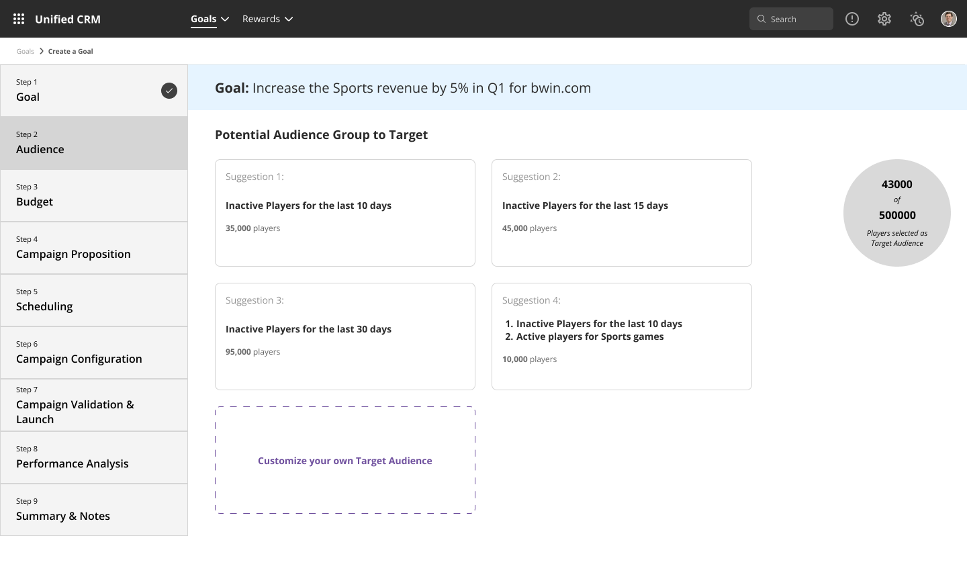Click the Step 1 completed checkmark icon
This screenshot has height=581, width=967.
169,91
